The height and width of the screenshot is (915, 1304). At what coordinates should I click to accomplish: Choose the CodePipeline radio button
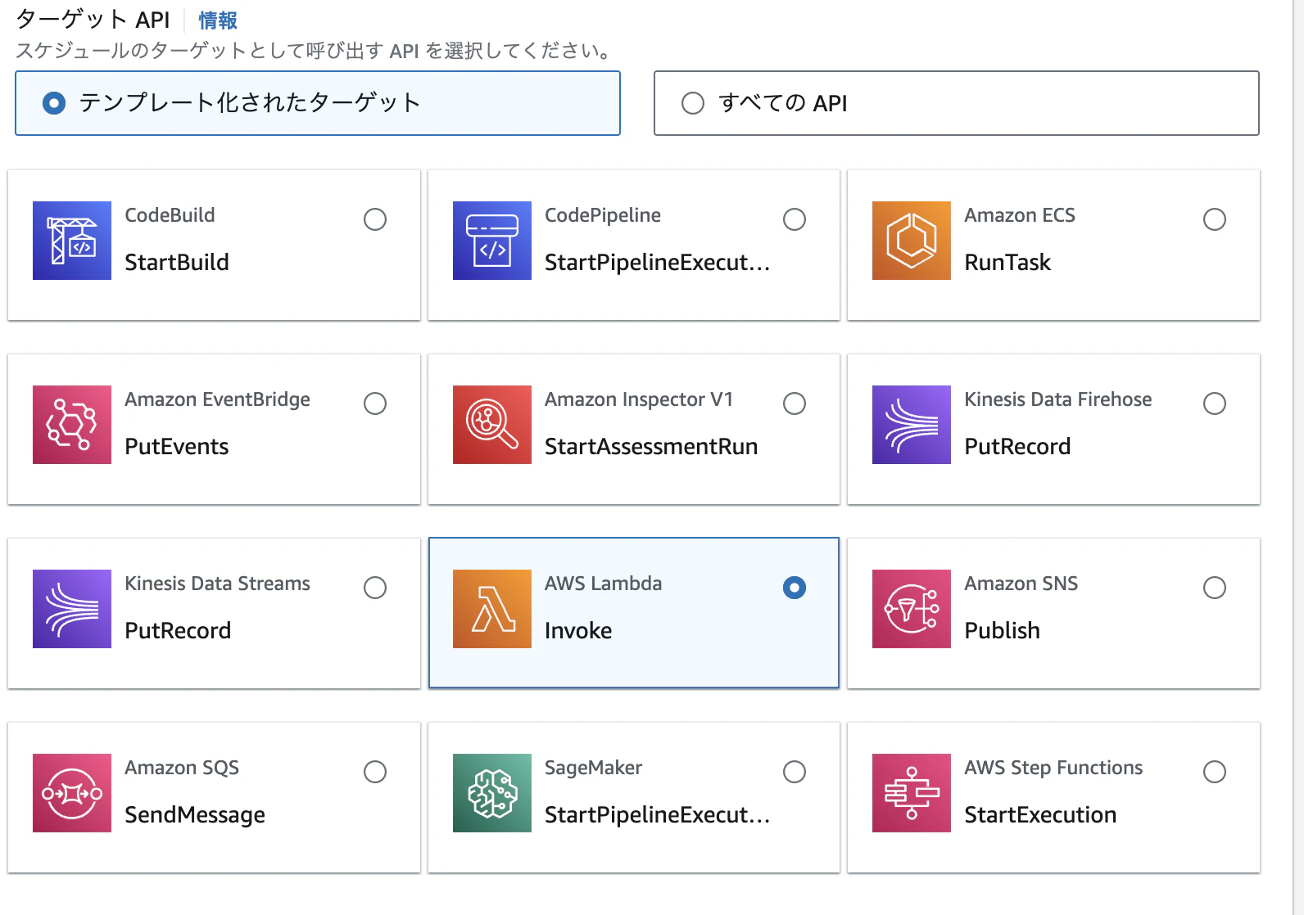pyautogui.click(x=795, y=219)
